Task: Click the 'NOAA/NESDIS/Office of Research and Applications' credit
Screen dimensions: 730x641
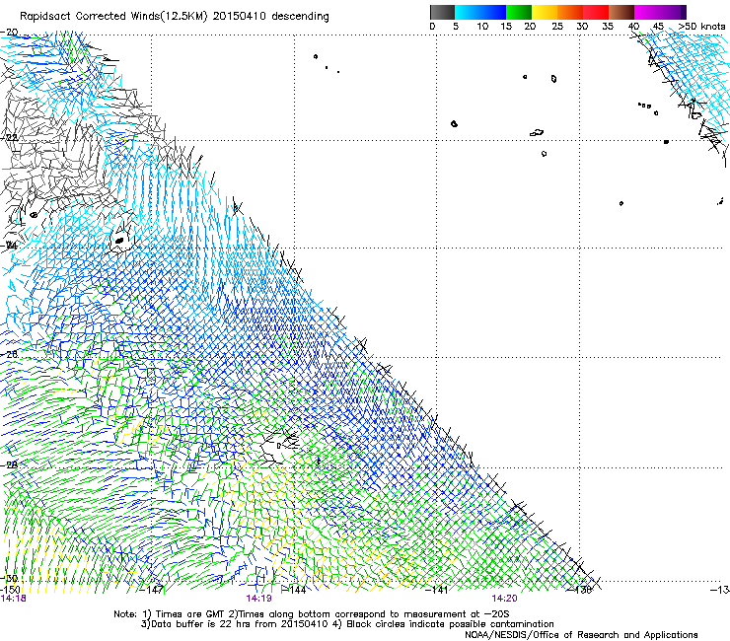Action: tap(581, 635)
